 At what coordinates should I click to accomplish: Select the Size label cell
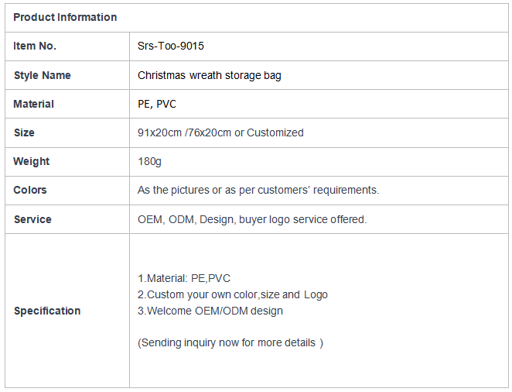point(67,132)
